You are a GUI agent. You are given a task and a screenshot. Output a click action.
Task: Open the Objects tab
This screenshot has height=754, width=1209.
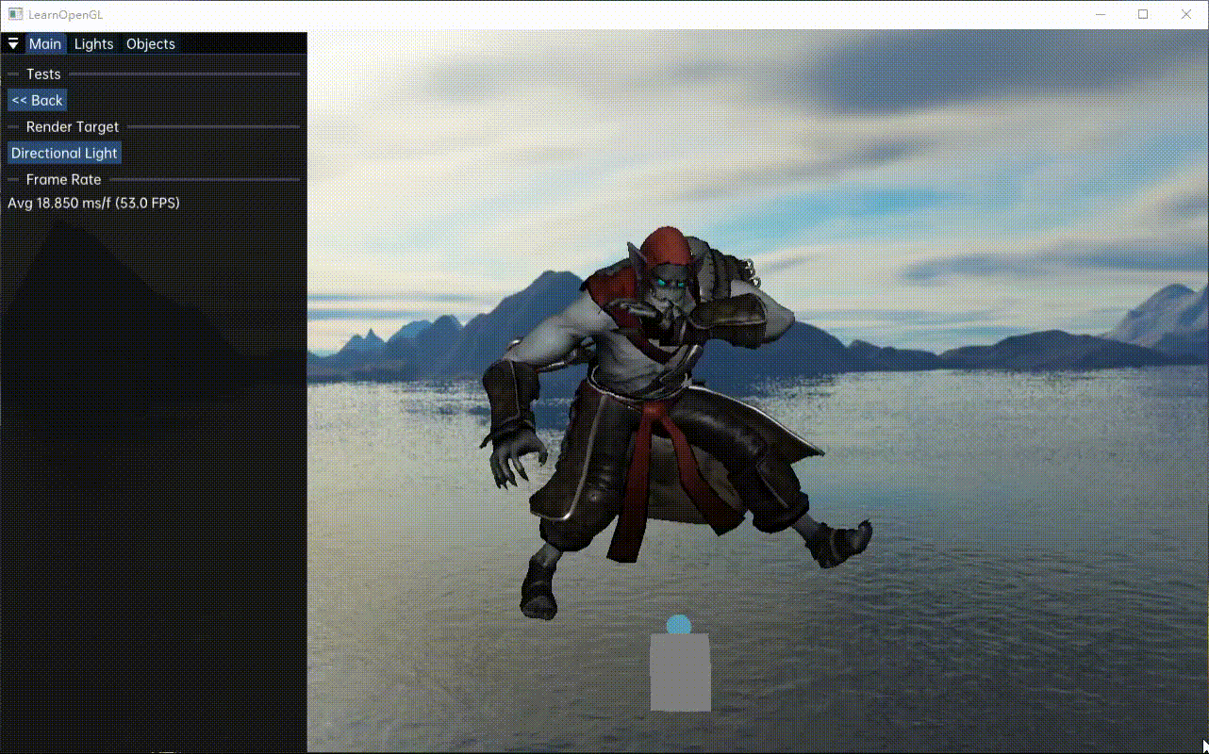151,44
